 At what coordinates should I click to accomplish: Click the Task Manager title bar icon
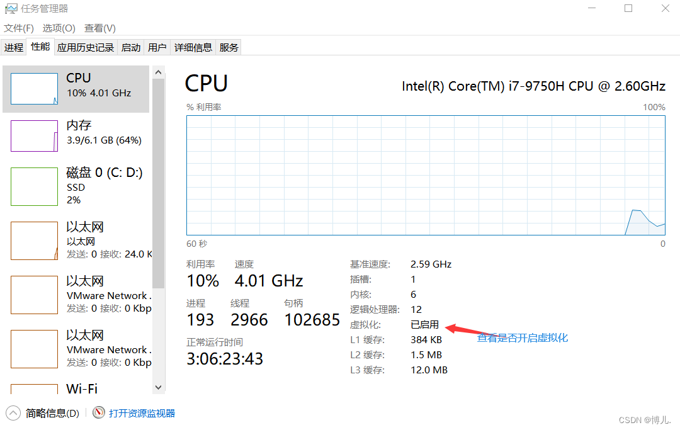pos(11,9)
